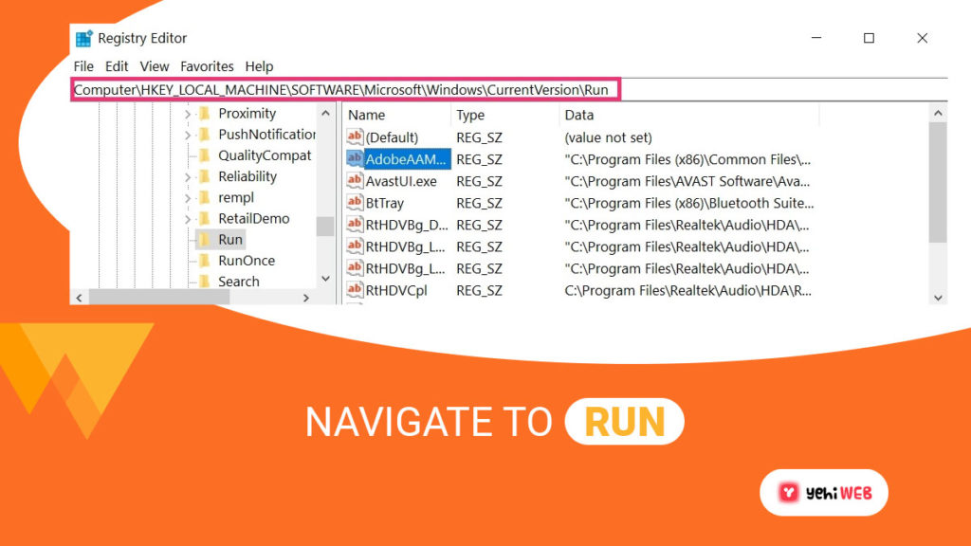Screen dimensions: 971x546
Task: Click the Registry Editor app icon in title bar
Action: (83, 39)
